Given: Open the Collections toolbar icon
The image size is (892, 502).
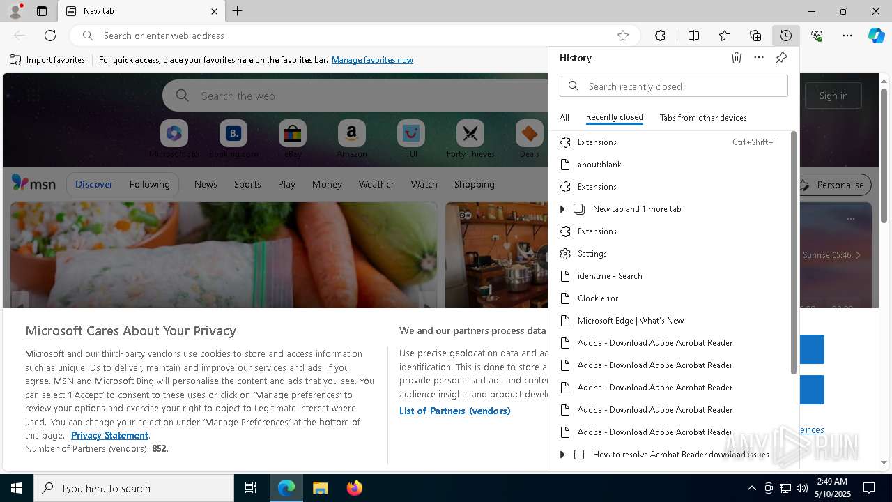Looking at the screenshot, I should [x=755, y=36].
